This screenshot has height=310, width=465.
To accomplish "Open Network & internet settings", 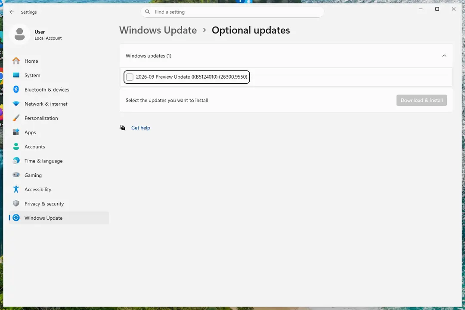I will 59,104.
